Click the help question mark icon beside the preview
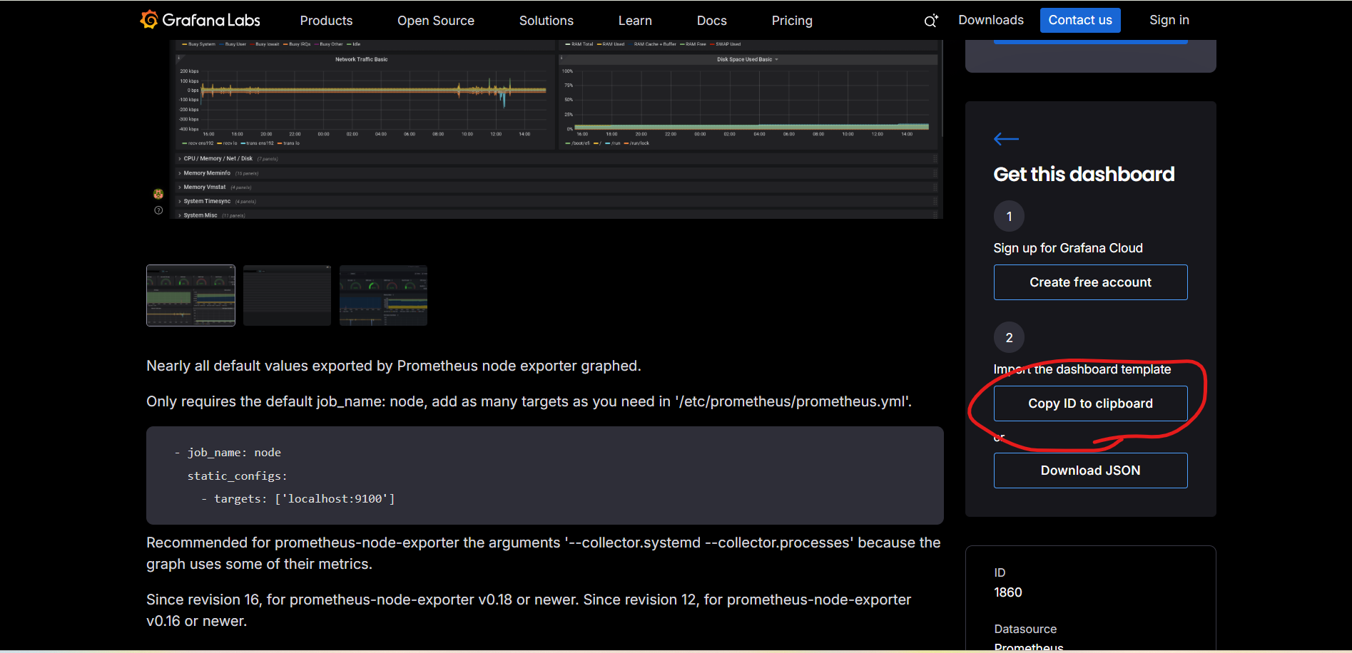The image size is (1352, 653). point(158,210)
